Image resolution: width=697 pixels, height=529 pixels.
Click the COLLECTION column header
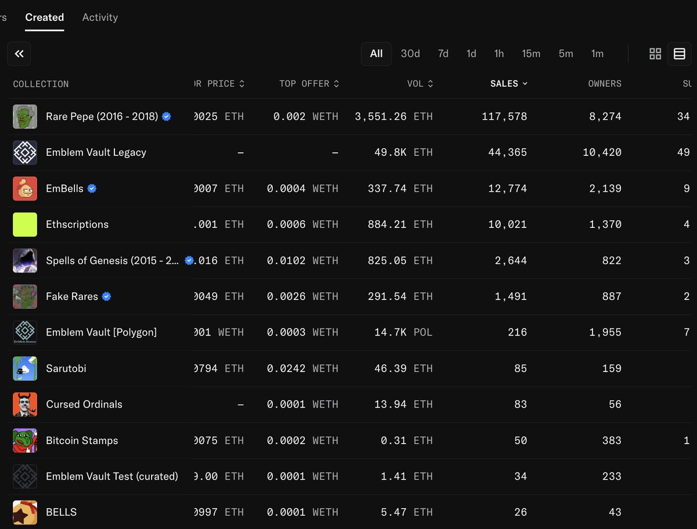click(x=41, y=84)
